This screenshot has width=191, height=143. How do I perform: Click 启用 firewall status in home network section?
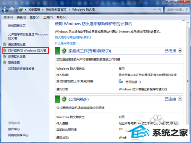[x=121, y=69]
